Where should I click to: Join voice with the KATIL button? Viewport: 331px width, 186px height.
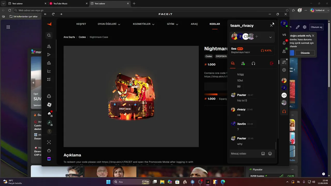(x=266, y=50)
